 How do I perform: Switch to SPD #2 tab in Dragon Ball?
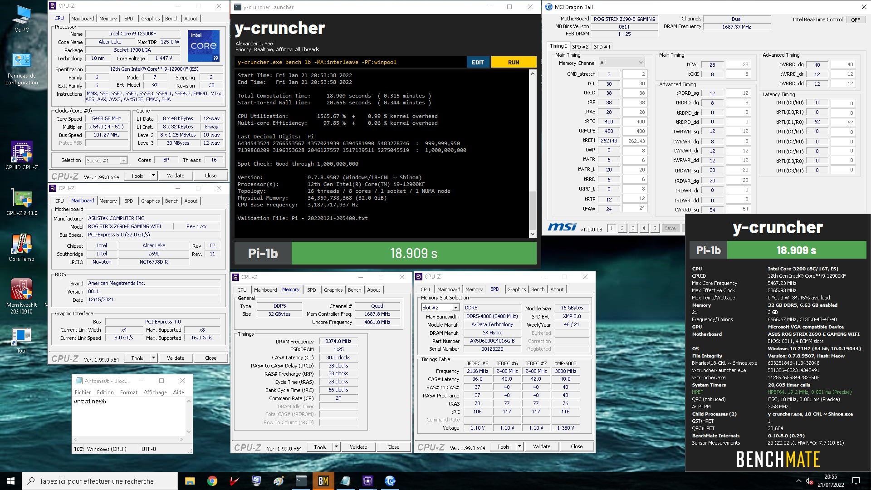coord(580,47)
